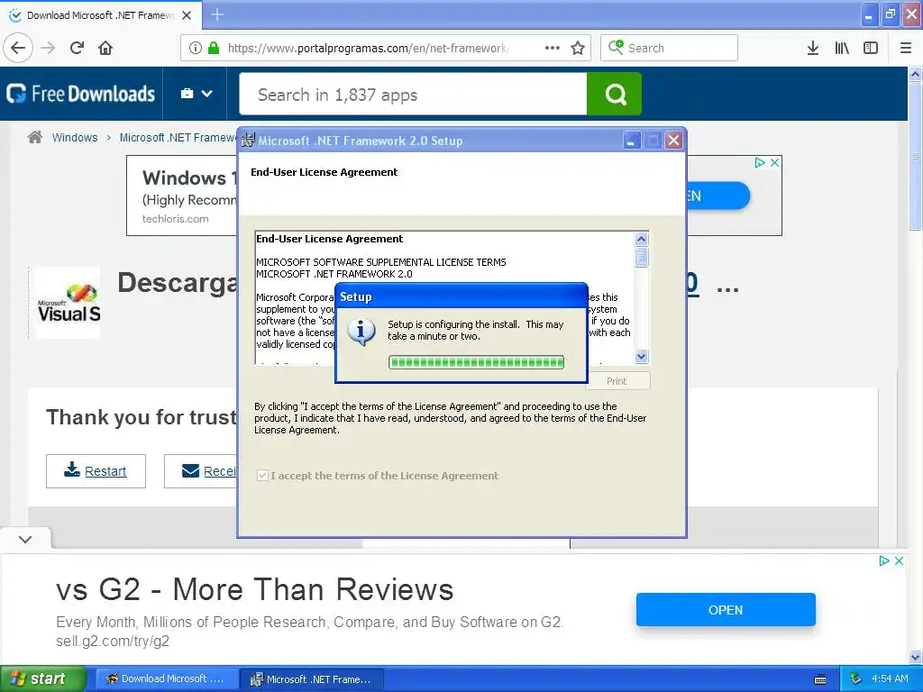923x692 pixels.
Task: Click the 4:54 AM clock
Action: [890, 679]
